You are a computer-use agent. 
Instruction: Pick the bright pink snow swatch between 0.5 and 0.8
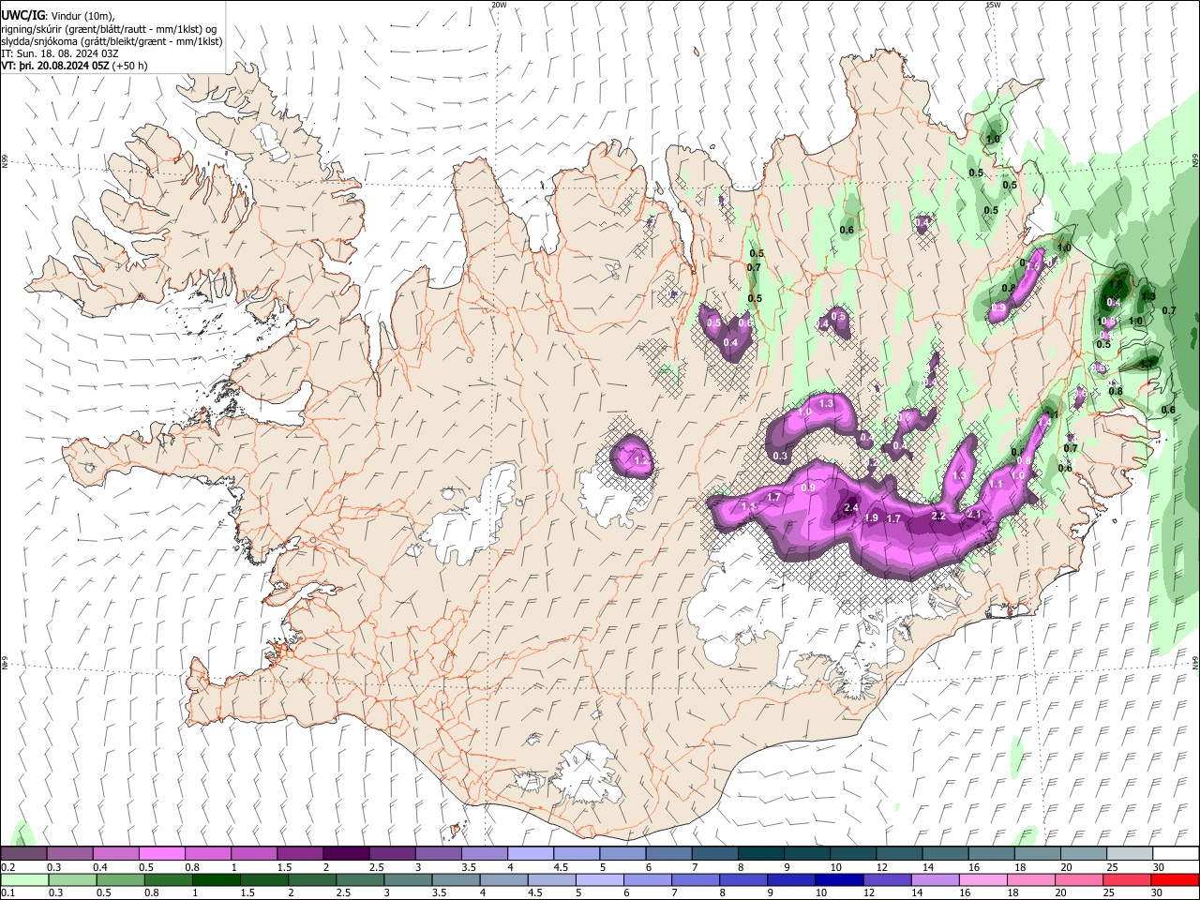[161, 854]
